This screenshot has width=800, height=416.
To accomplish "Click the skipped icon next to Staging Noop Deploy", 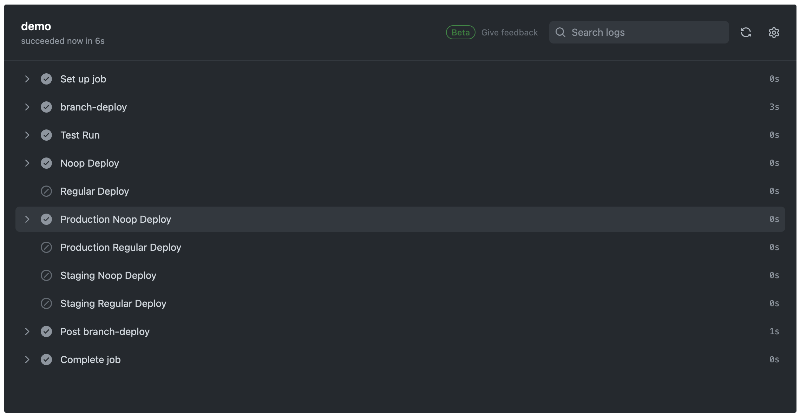I will coord(46,275).
